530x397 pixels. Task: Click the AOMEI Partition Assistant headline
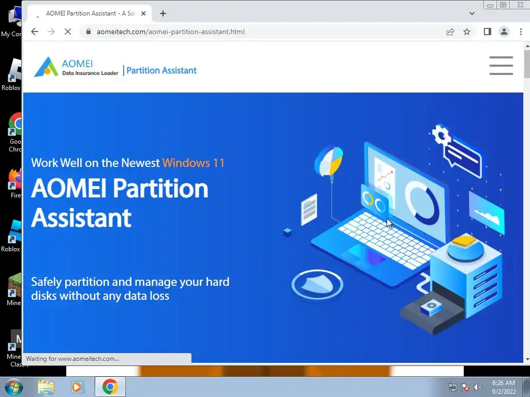coord(120,203)
